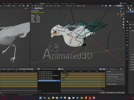
Task: Switch to perspective/orthographic grid icon
Action: (x=123, y=27)
